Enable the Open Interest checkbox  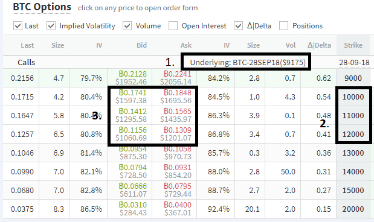click(173, 26)
